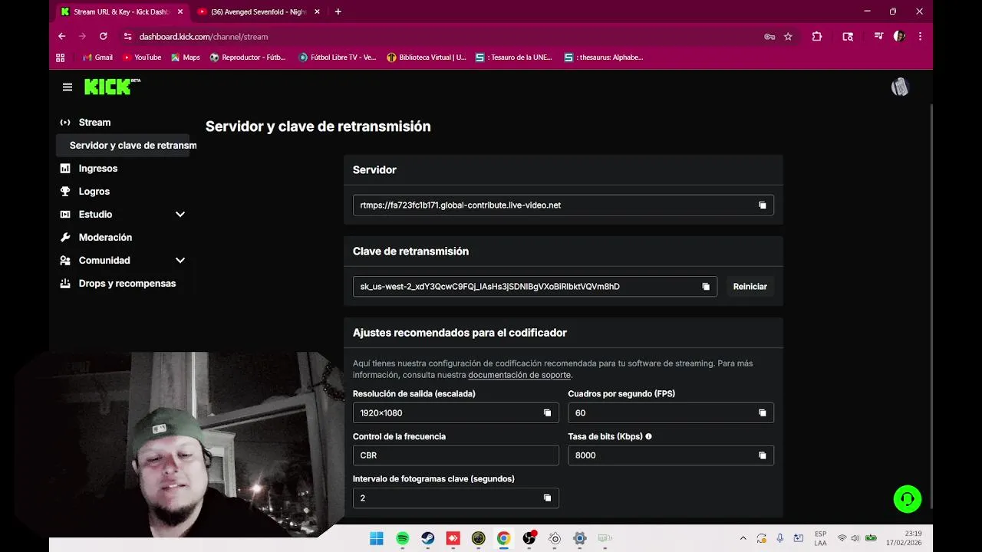Show hidden system tray icons
The width and height of the screenshot is (982, 552).
[743, 538]
